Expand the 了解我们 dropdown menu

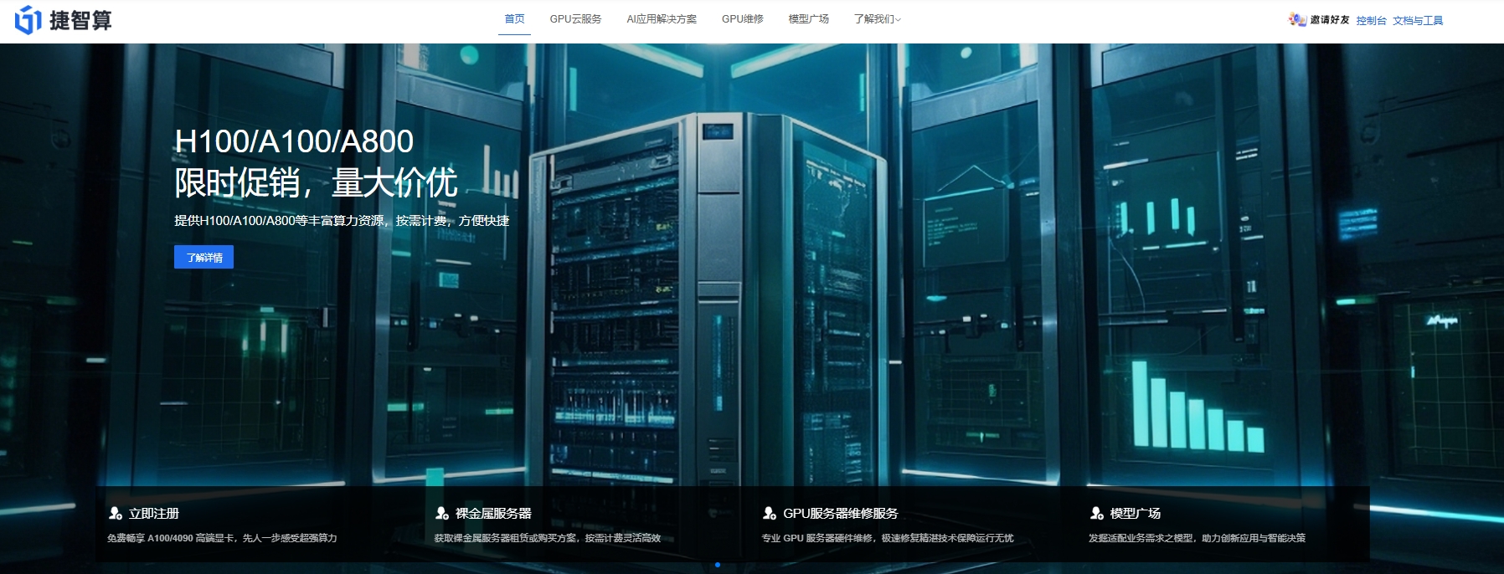(x=877, y=19)
